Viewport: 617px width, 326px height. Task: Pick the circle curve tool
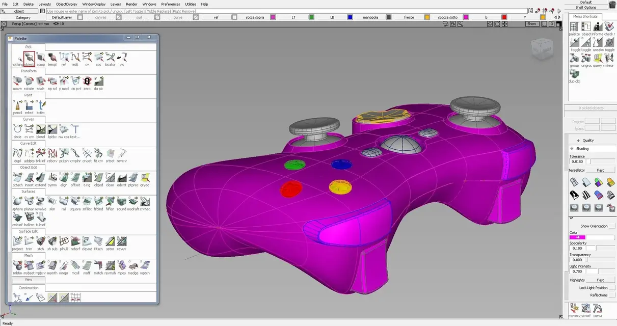tap(17, 130)
